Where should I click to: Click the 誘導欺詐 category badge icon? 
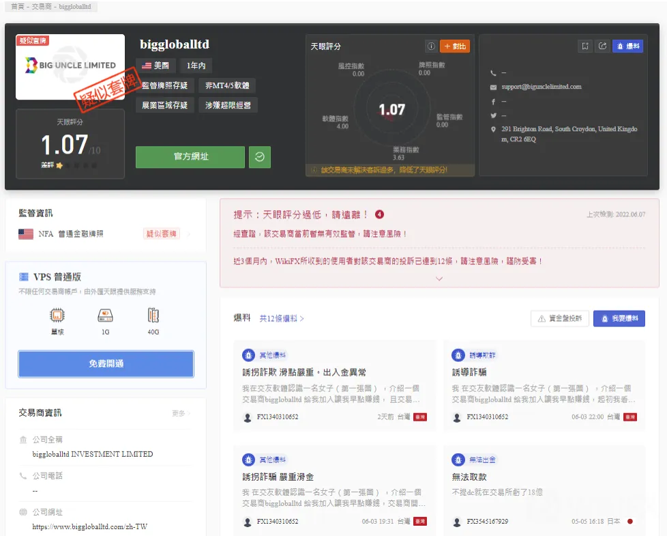[458, 355]
